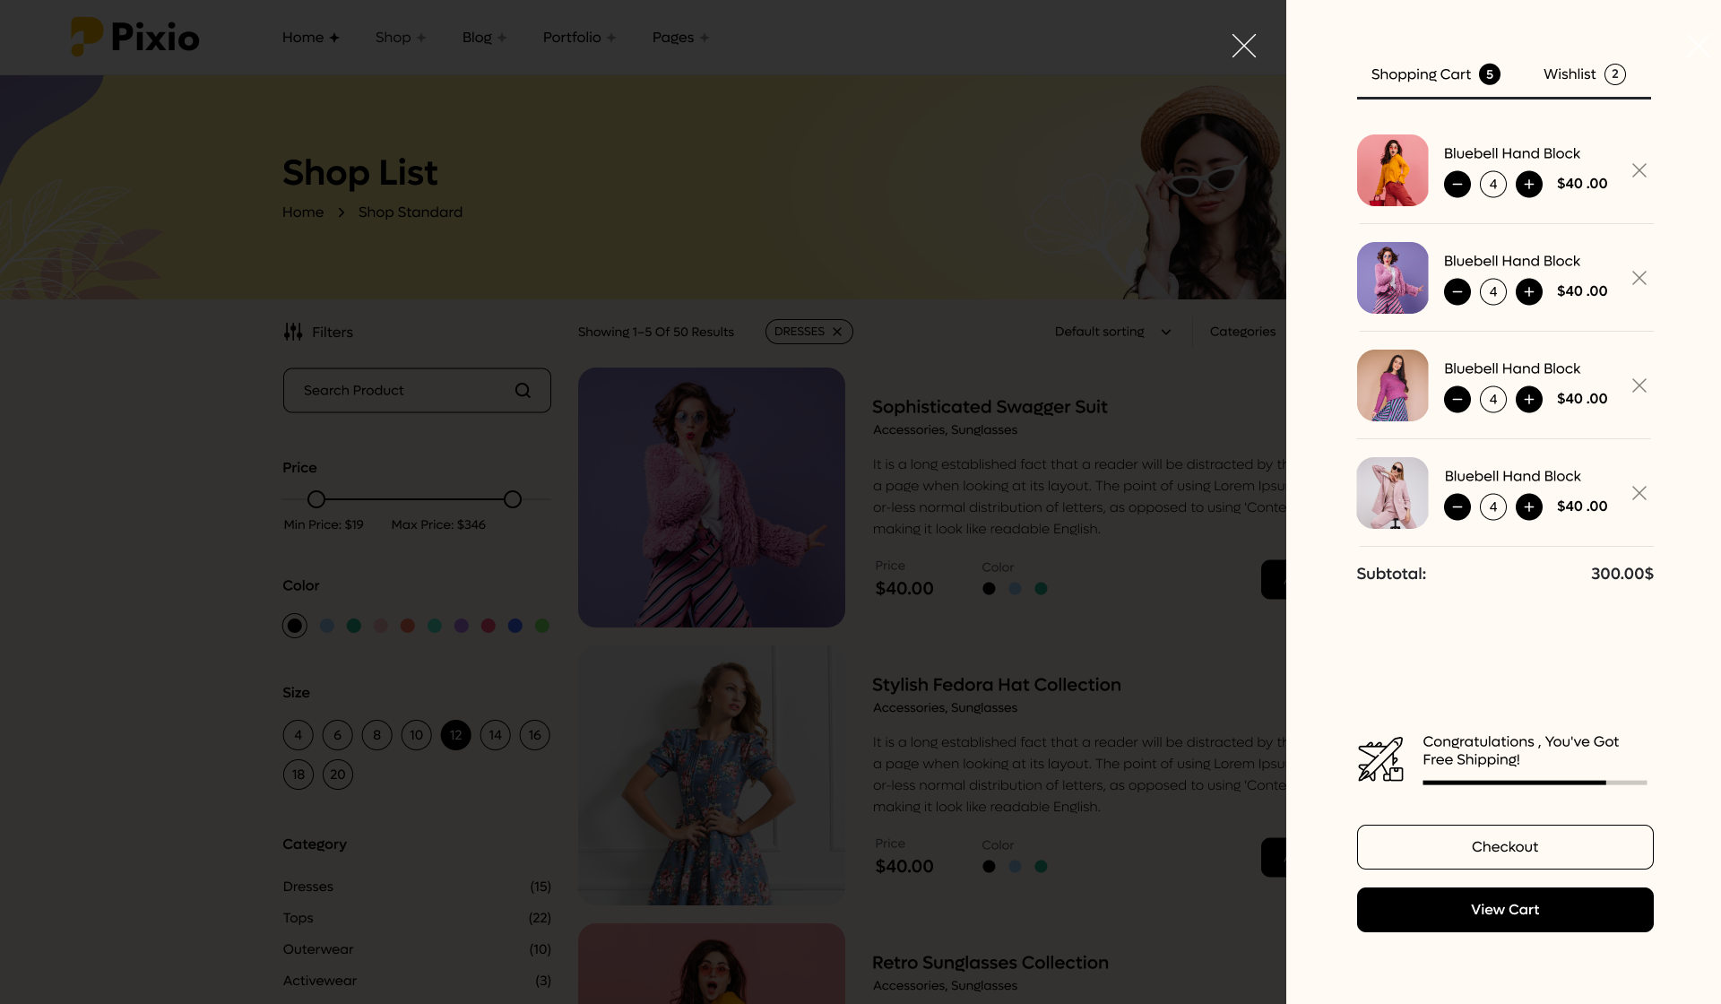The width and height of the screenshot is (1721, 1004).
Task: Click the search magnifier icon
Action: [523, 390]
